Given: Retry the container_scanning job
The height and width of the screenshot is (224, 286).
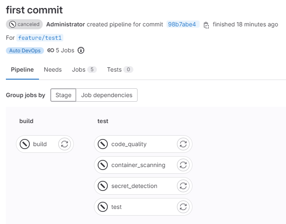Looking at the screenshot, I should [x=183, y=165].
